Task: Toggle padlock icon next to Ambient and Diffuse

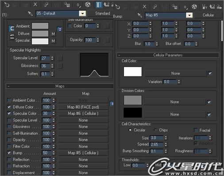Action: [x=59, y=29]
